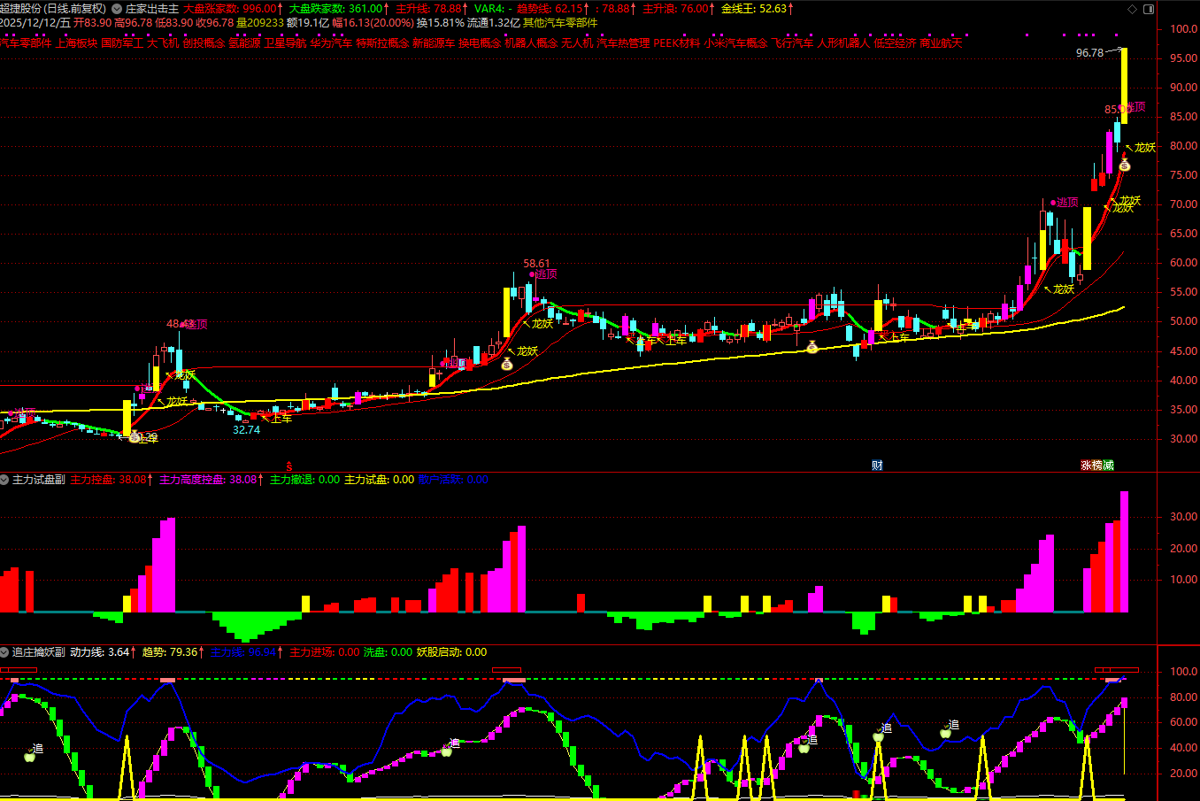Click the 主力试盘副 indicator name
The width and height of the screenshot is (1200, 801).
coord(39,480)
